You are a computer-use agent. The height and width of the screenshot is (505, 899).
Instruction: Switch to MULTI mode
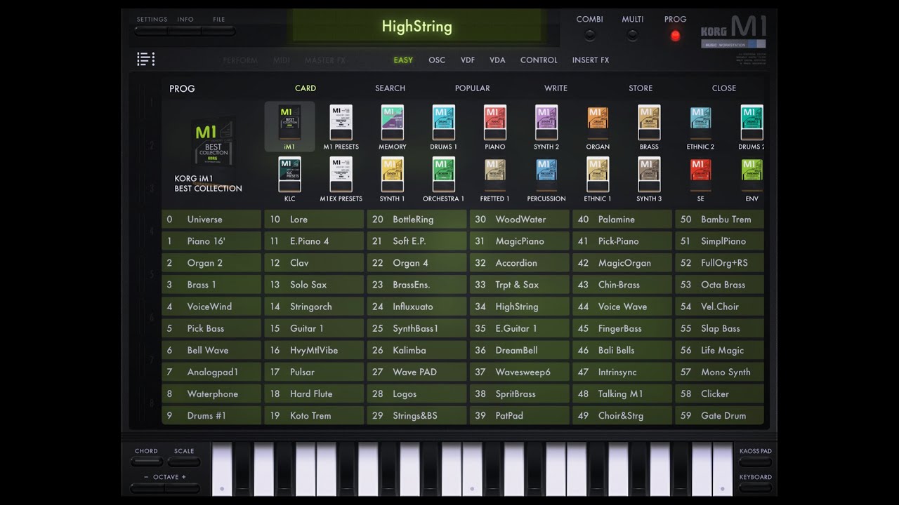pos(633,35)
